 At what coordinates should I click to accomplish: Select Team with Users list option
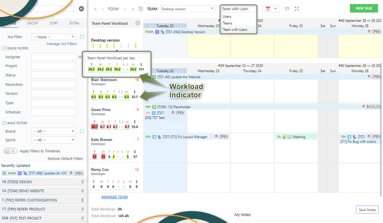(x=235, y=30)
